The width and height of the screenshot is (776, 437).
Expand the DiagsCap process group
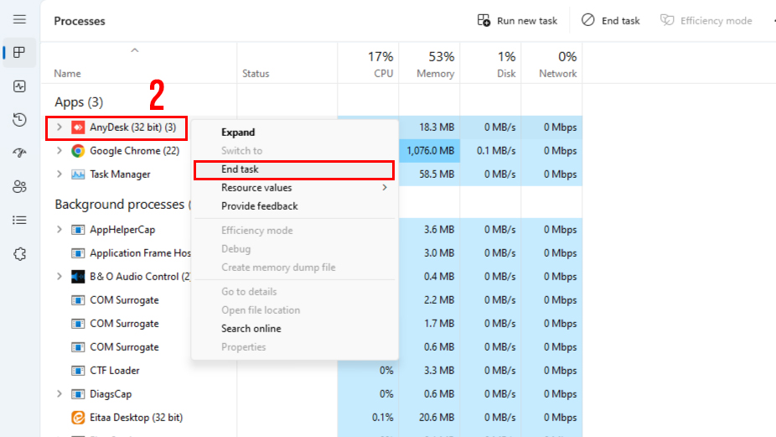pyautogui.click(x=59, y=394)
